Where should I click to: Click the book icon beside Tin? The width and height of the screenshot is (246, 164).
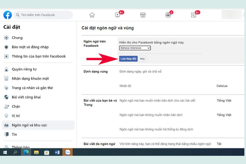point(7,134)
